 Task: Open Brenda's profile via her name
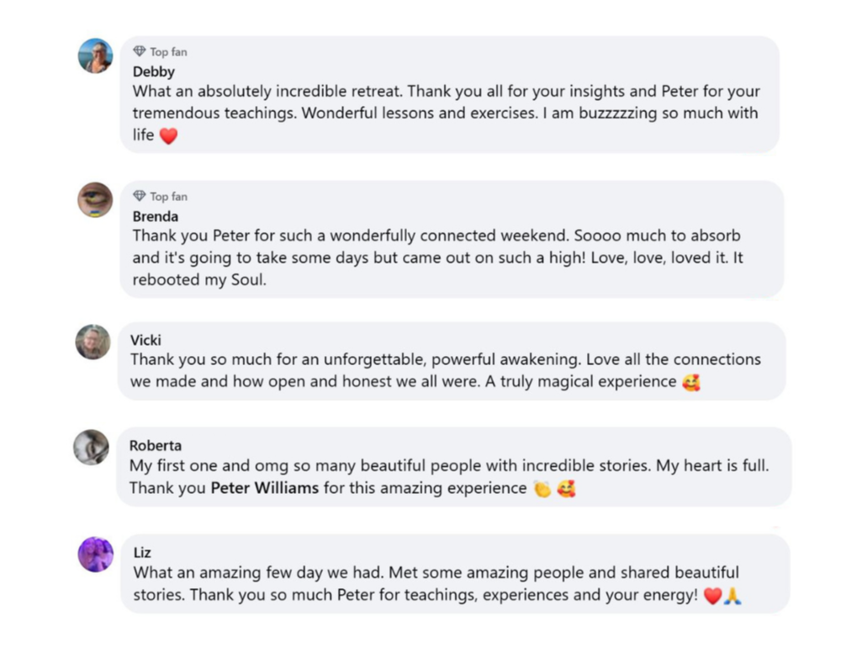(156, 216)
